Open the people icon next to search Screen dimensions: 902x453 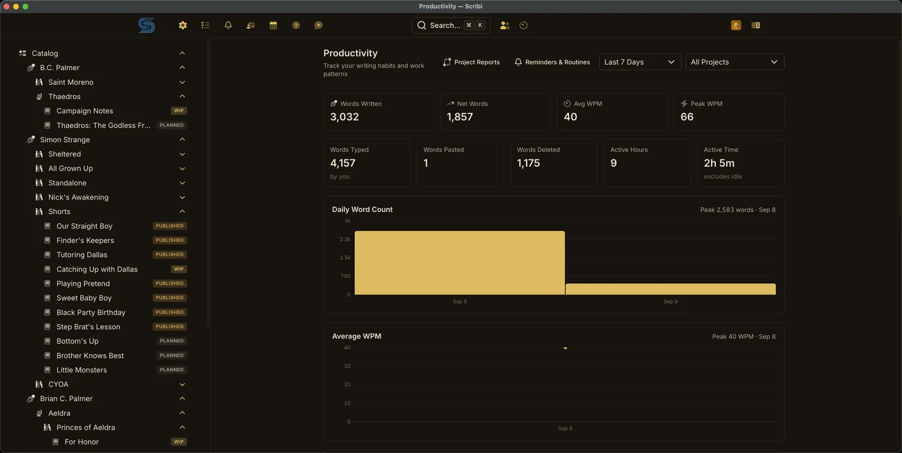[x=505, y=25]
